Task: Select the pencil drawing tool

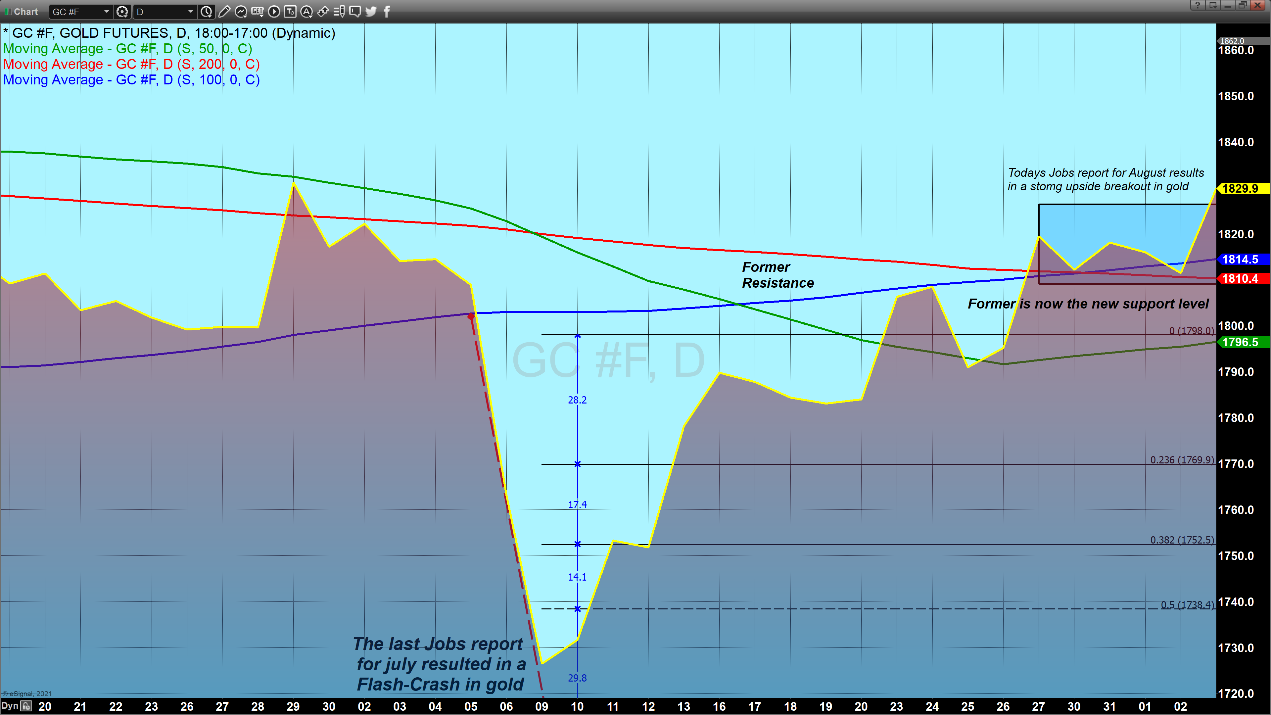Action: [x=224, y=11]
